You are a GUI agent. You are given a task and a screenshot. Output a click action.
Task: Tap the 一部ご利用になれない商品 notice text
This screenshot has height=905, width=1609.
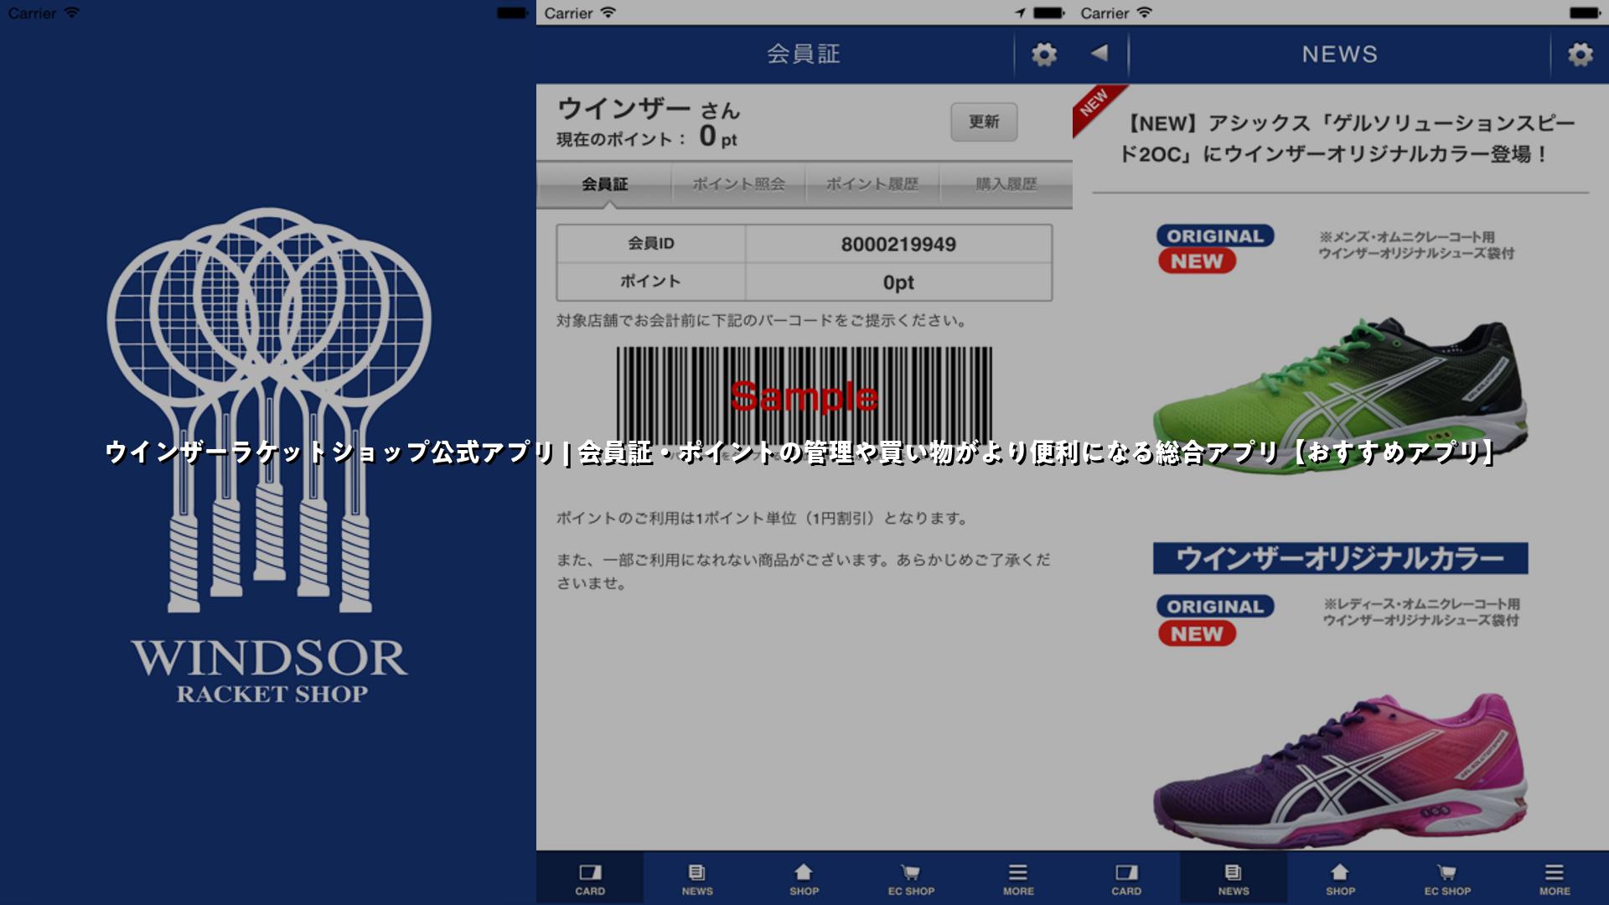point(803,571)
